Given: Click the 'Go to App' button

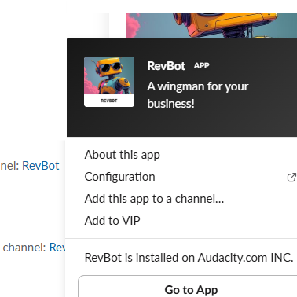Looking at the screenshot, I should pos(188,286).
